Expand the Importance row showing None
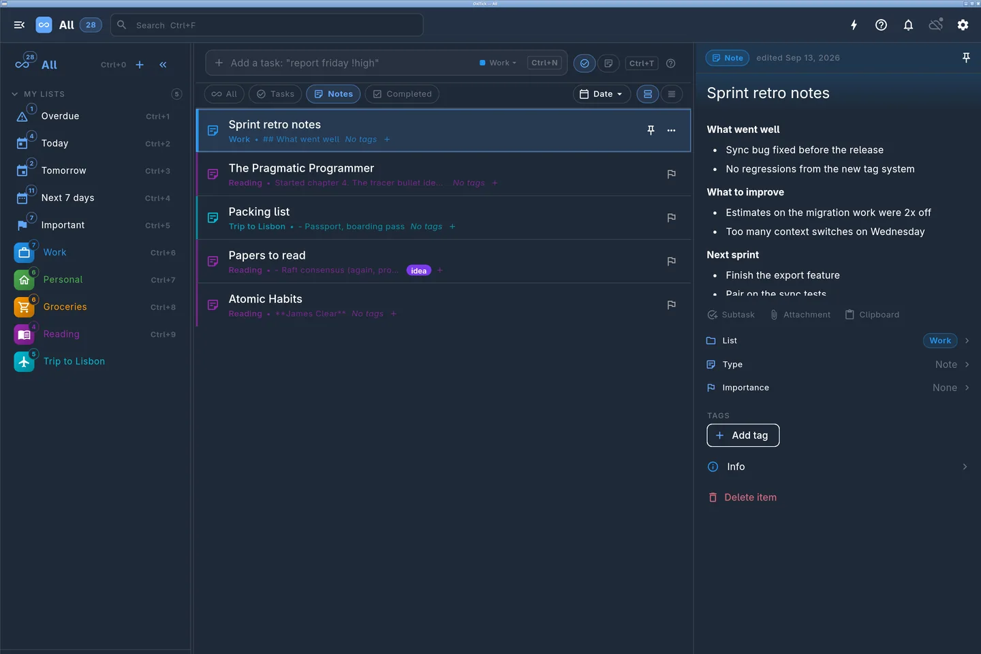Image resolution: width=981 pixels, height=654 pixels. click(837, 388)
